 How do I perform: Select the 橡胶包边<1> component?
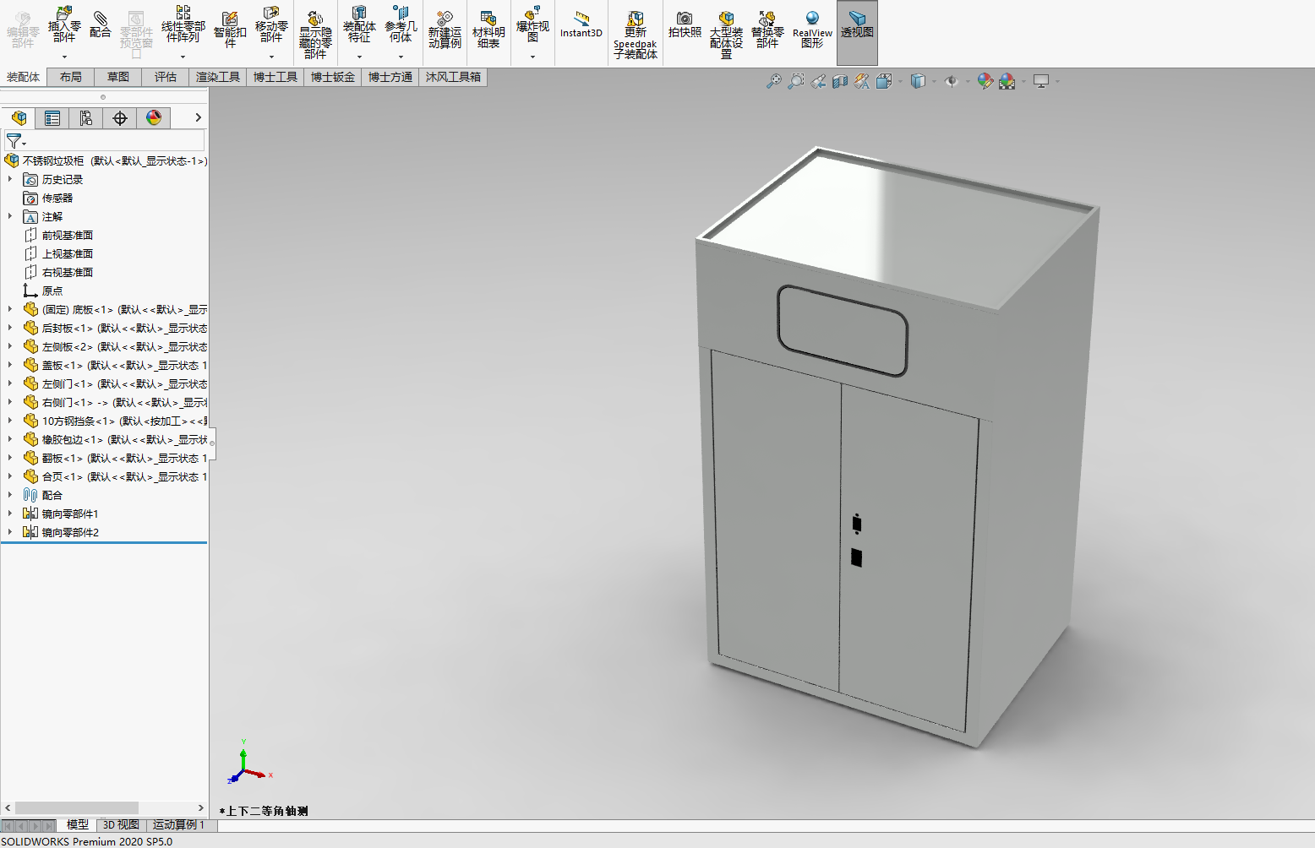(x=115, y=439)
